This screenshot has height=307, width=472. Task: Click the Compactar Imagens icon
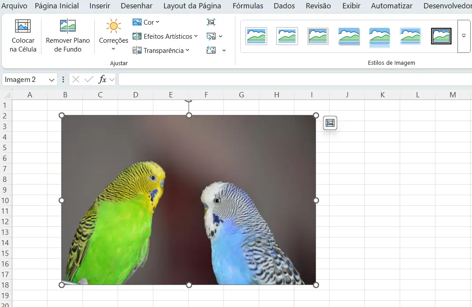pyautogui.click(x=211, y=22)
